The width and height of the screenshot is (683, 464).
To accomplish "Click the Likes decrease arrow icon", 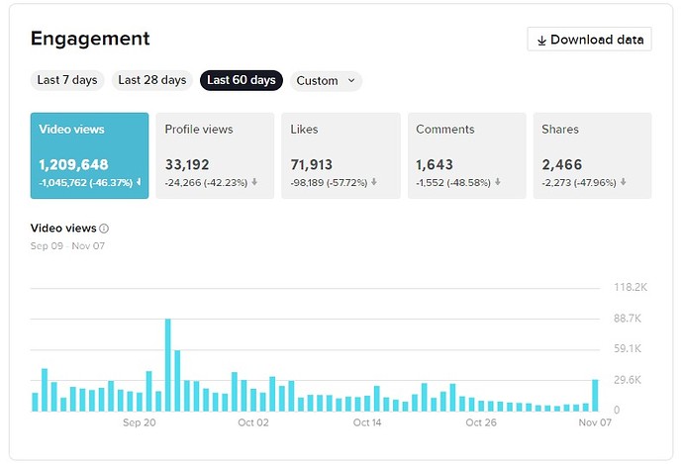I will 373,182.
